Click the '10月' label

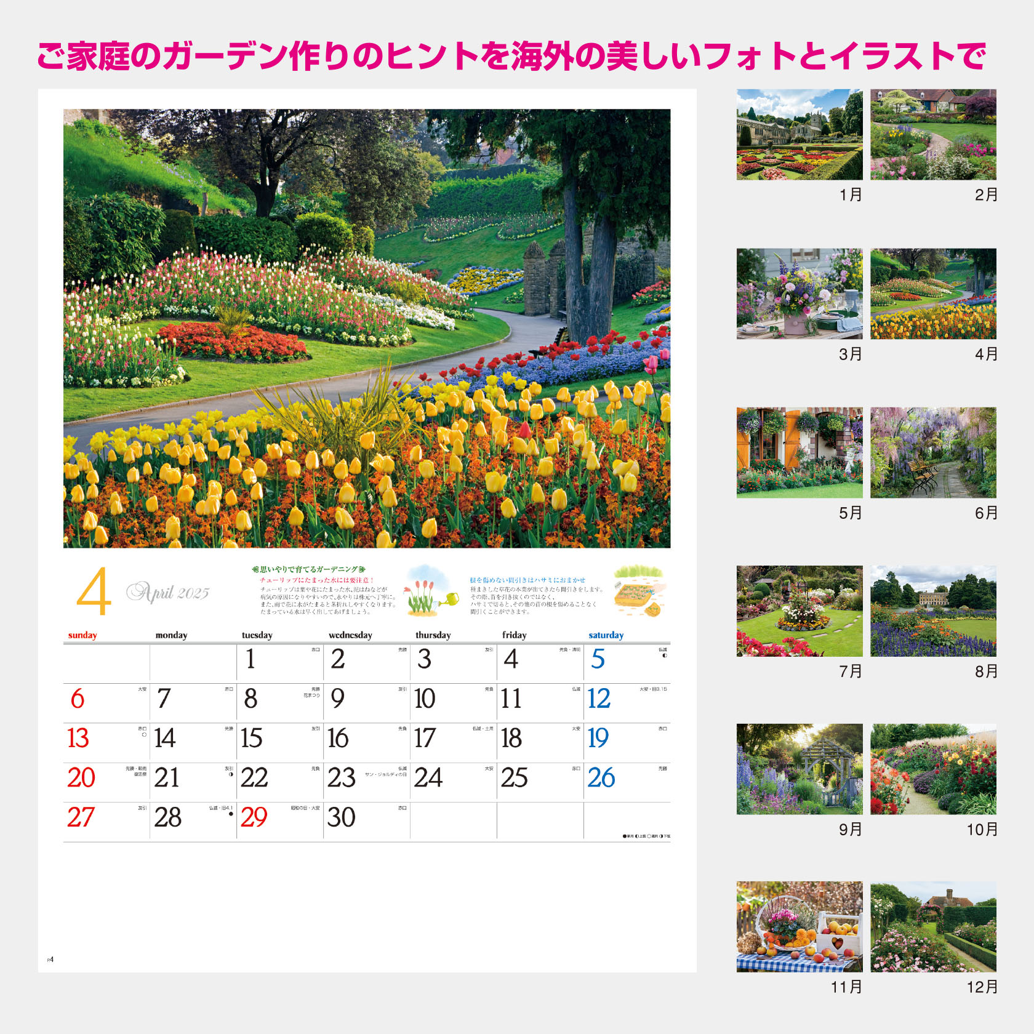tap(982, 829)
